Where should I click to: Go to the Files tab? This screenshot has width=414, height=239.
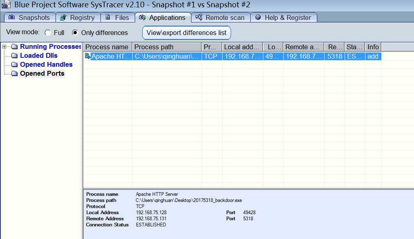(x=118, y=18)
